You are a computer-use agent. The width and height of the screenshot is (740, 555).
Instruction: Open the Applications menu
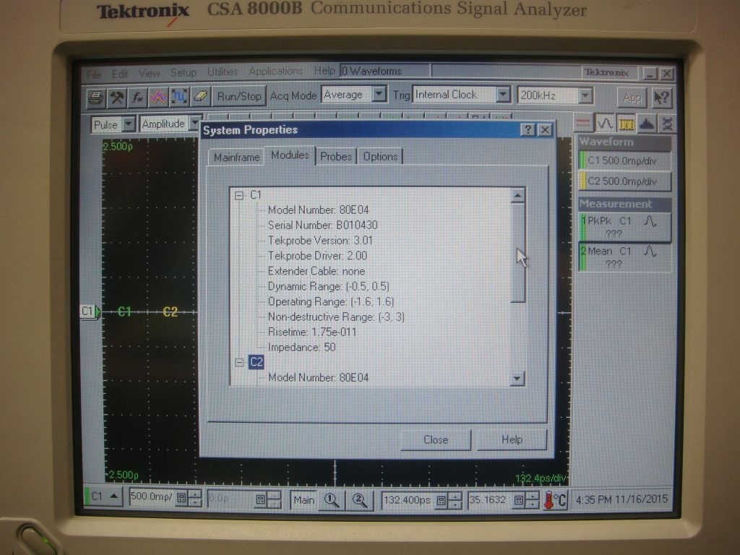coord(275,71)
